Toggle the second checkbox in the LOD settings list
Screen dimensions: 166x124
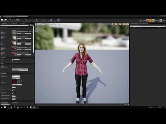pyautogui.click(x=12, y=93)
